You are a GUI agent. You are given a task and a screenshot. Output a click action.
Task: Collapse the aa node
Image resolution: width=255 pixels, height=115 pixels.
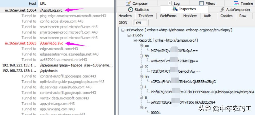coord(141,45)
